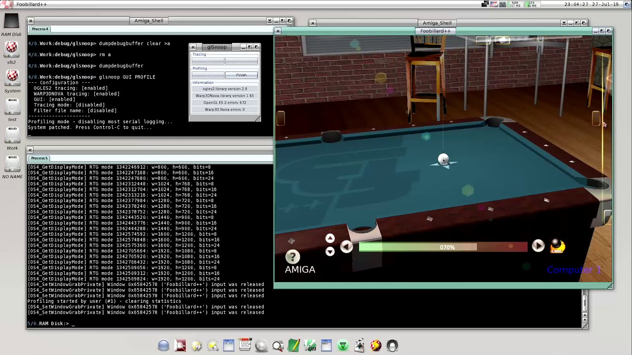Click the 070% shot power bar
The width and height of the screenshot is (632, 355).
point(443,247)
